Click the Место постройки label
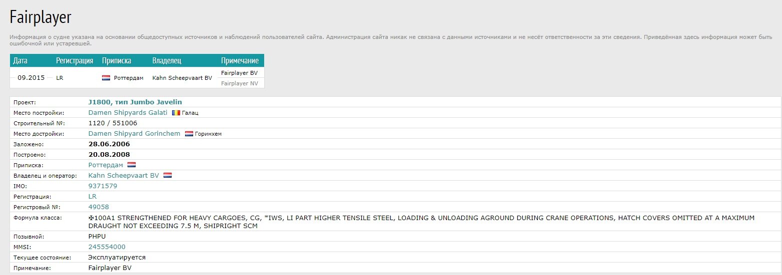This screenshot has height=275, width=782. point(39,113)
